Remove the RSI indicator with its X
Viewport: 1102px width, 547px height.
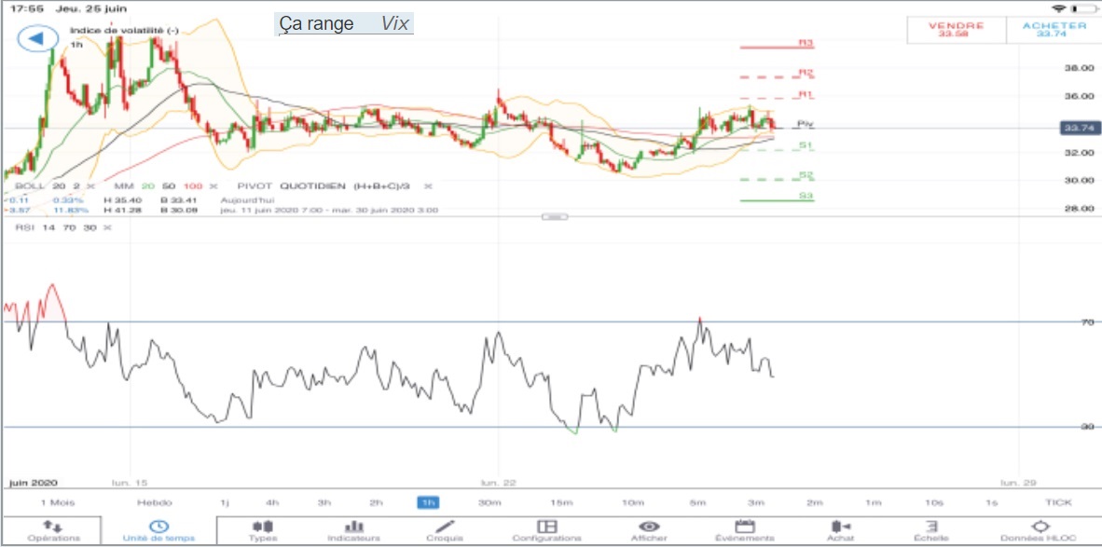tap(107, 227)
